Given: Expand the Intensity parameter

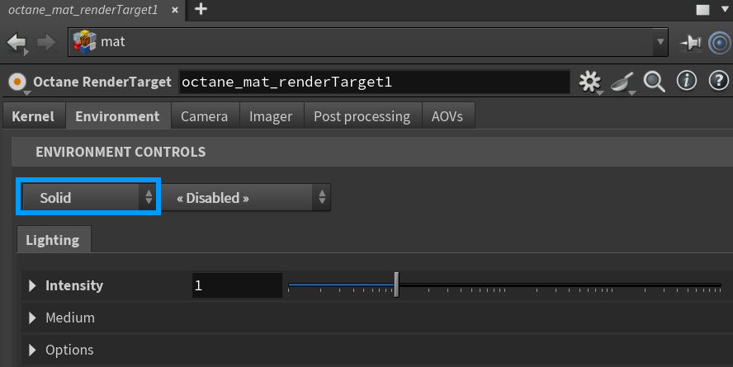Looking at the screenshot, I should pyautogui.click(x=33, y=285).
